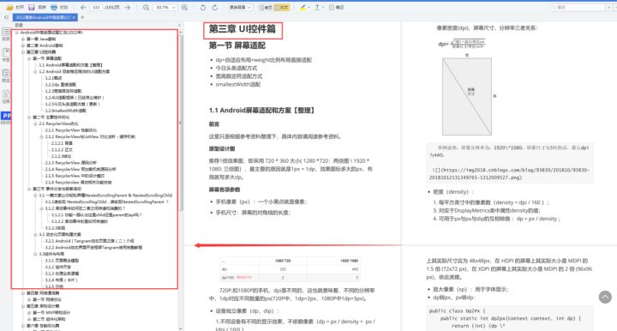Open a new tab with plus button
This screenshot has width=617, height=331.
[x=82, y=17]
